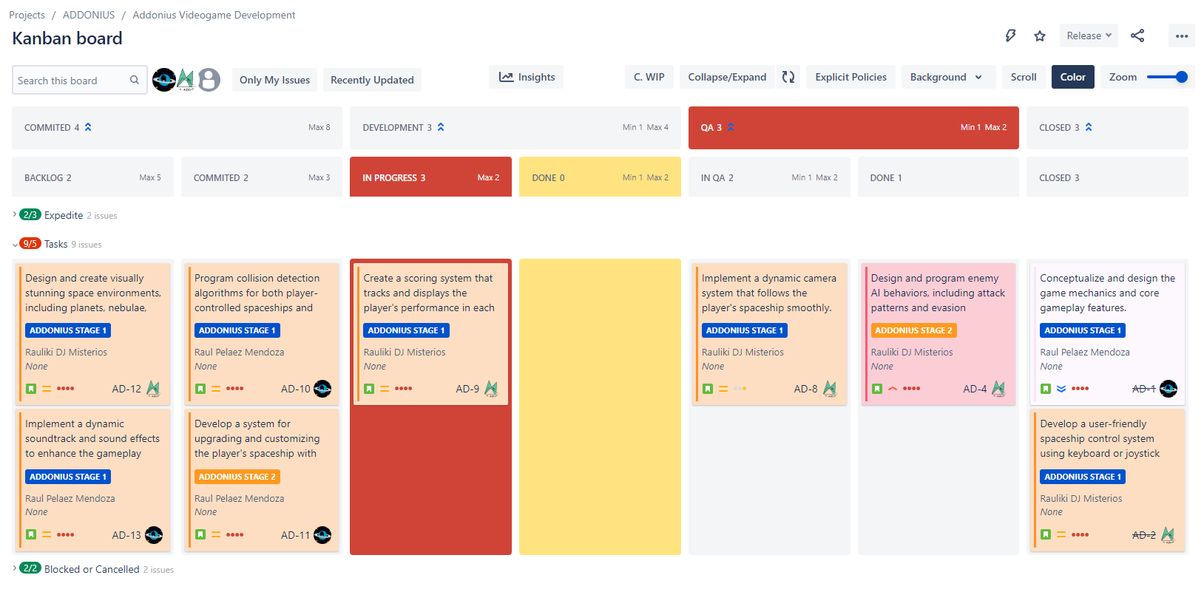Click the automation lightning bolt icon

(x=1010, y=35)
